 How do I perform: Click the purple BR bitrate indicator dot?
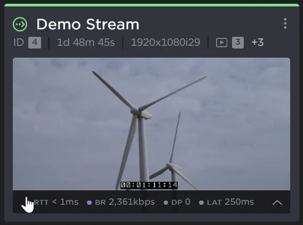coord(89,203)
